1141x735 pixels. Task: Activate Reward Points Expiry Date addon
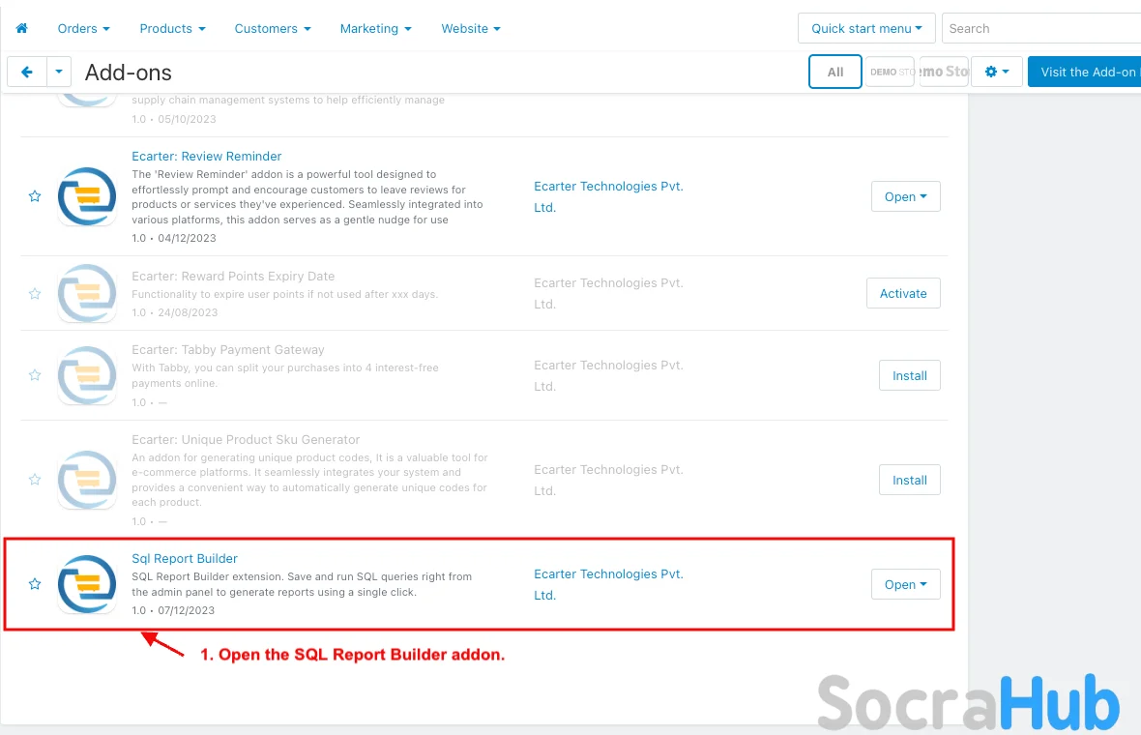[x=903, y=293]
